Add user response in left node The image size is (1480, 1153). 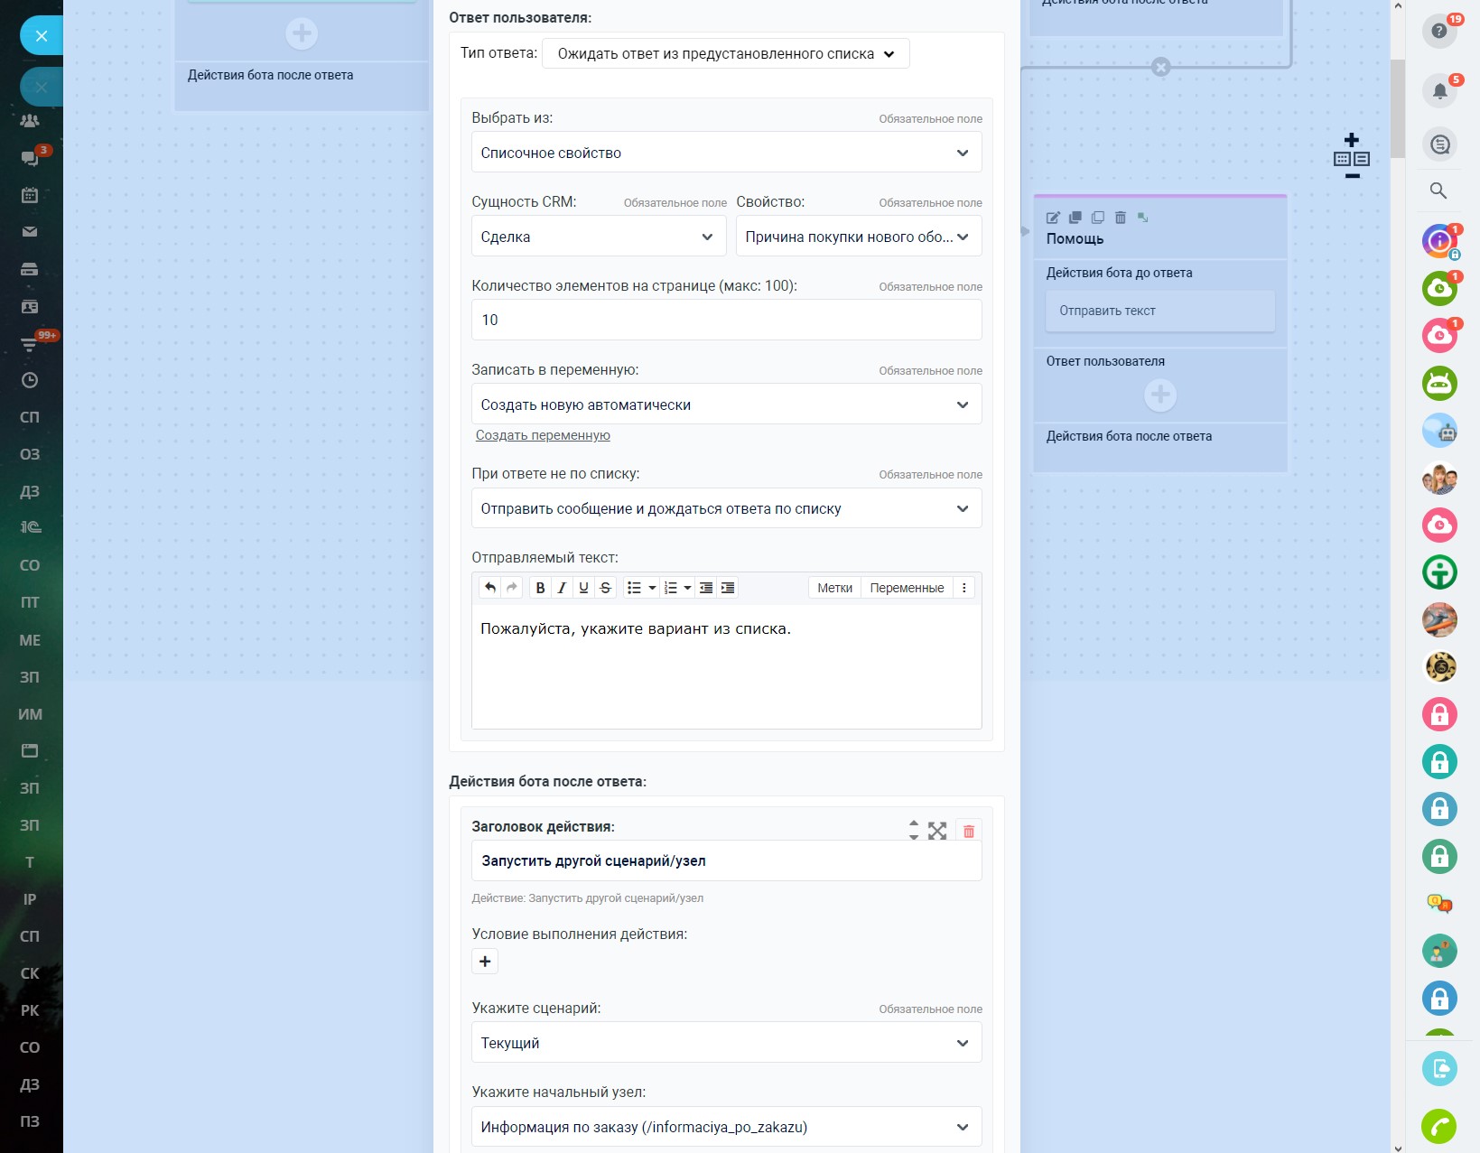pyautogui.click(x=302, y=33)
